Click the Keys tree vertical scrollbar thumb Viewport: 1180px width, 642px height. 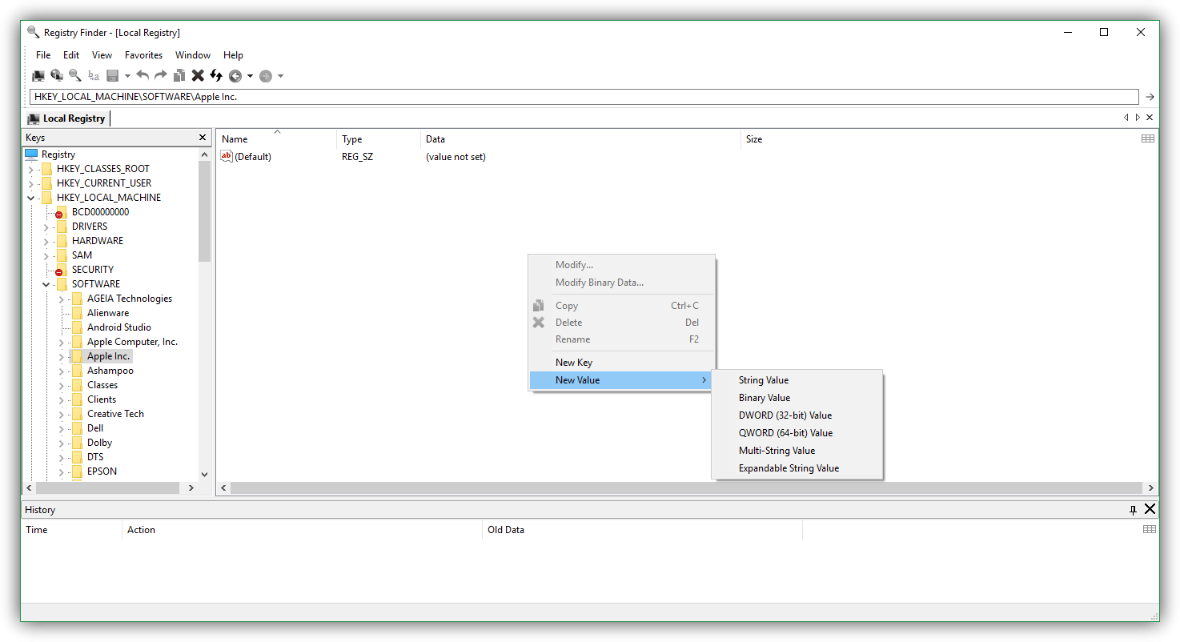204,211
